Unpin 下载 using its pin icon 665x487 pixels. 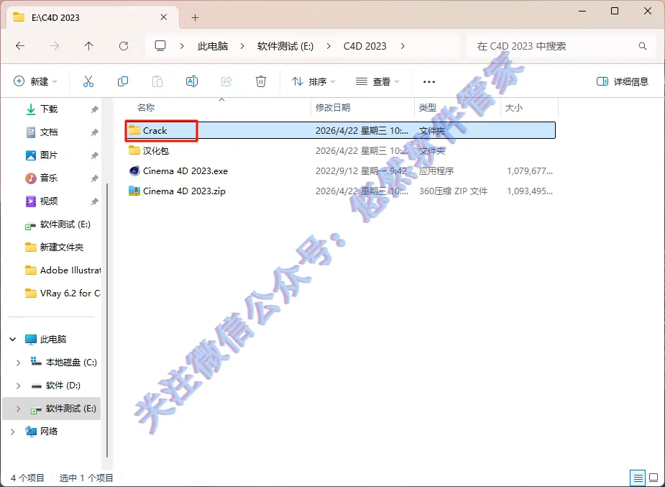94,109
